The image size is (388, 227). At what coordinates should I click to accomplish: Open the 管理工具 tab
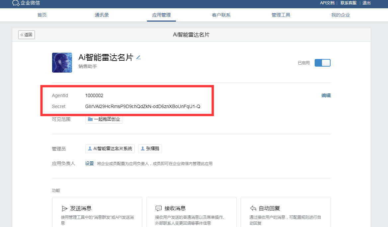tap(281, 15)
